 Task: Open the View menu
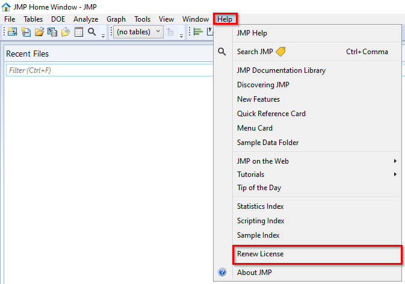click(x=166, y=19)
